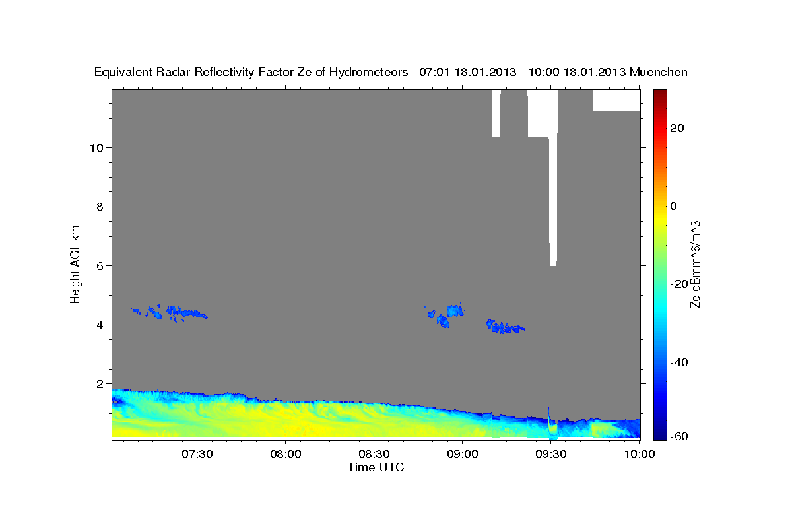Image resolution: width=792 pixels, height=528 pixels.
Task: Click the yellow section of the colorbar
Action: coord(659,218)
